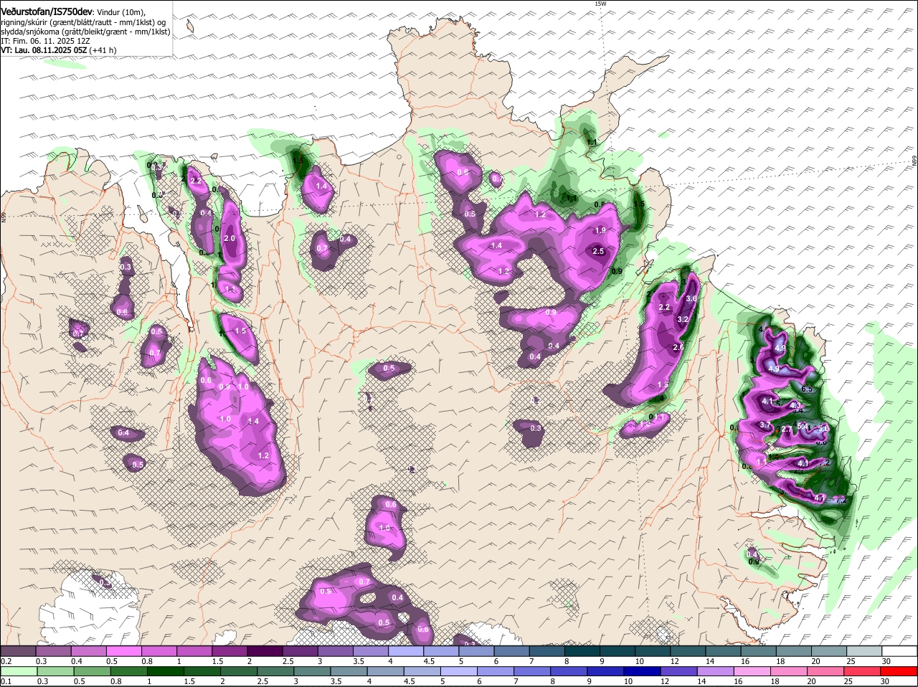Click the rain legend swatch between 0.1 and 0.3

20,671
